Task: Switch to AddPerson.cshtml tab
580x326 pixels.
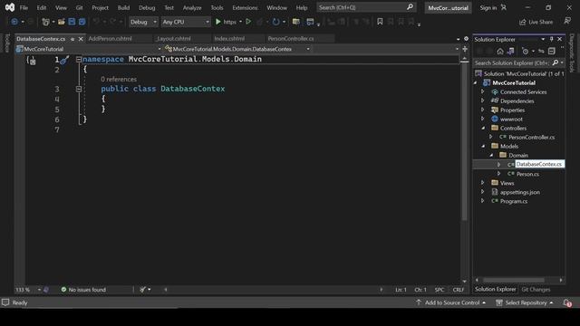Action: [111, 38]
